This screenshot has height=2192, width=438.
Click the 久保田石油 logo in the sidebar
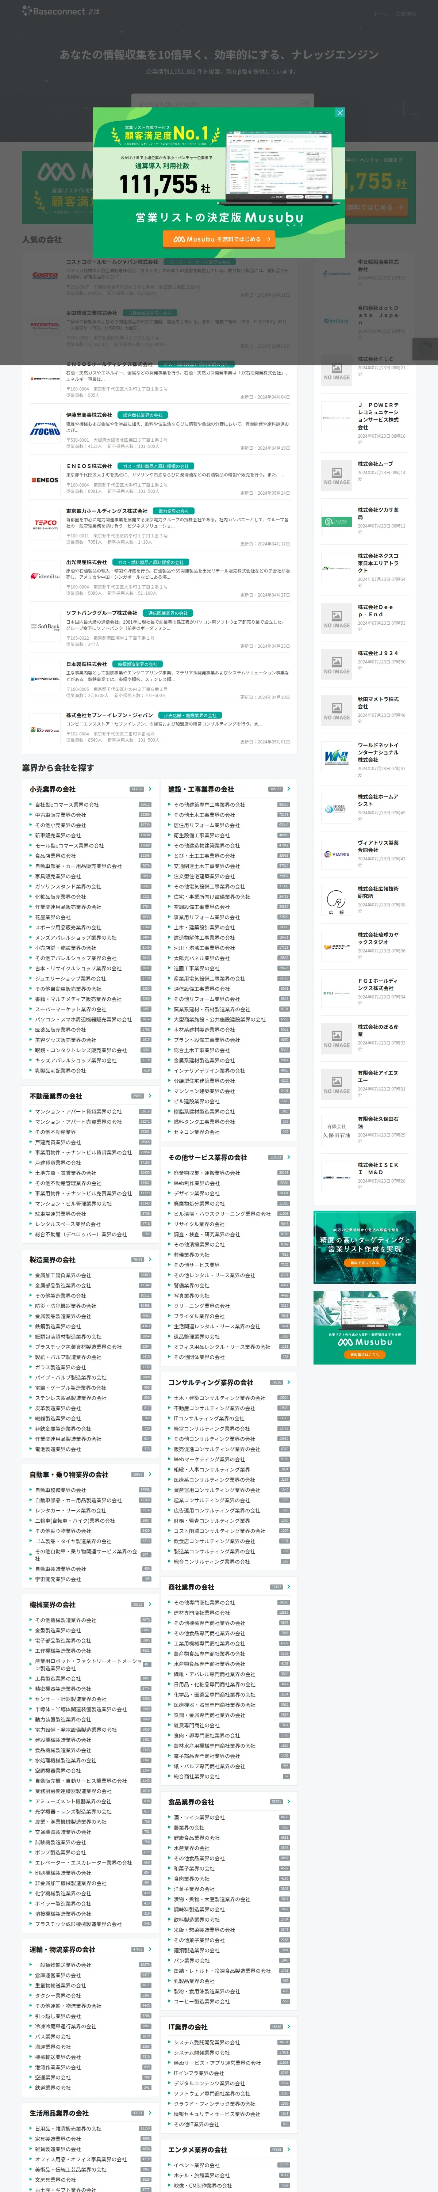337,1131
